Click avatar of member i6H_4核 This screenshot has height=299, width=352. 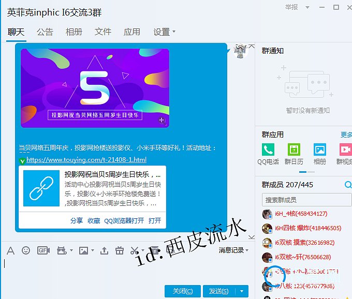click(x=267, y=214)
